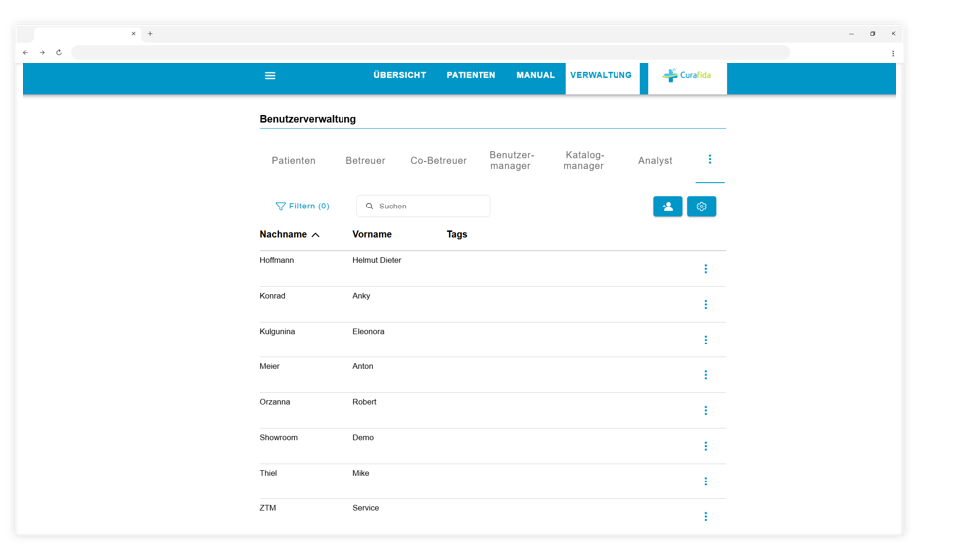Viewport: 961px width, 551px height.
Task: Close the current browser tab
Action: point(134,34)
